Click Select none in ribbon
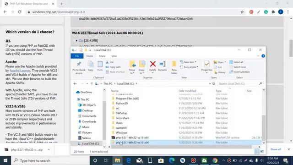293x165 pixels. point(238,67)
